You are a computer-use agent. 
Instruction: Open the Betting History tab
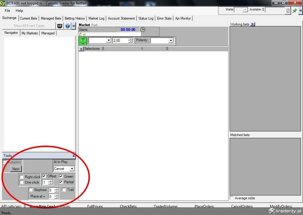pyautogui.click(x=75, y=18)
